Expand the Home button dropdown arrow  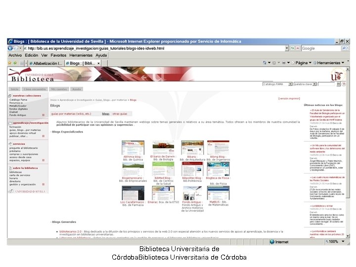[x=269, y=63]
